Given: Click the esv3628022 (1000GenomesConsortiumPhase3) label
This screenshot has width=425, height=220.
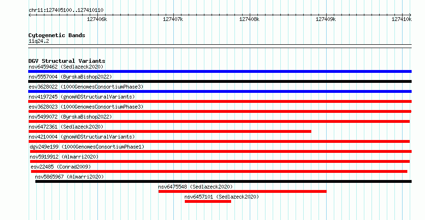Looking at the screenshot, I should coord(86,87).
